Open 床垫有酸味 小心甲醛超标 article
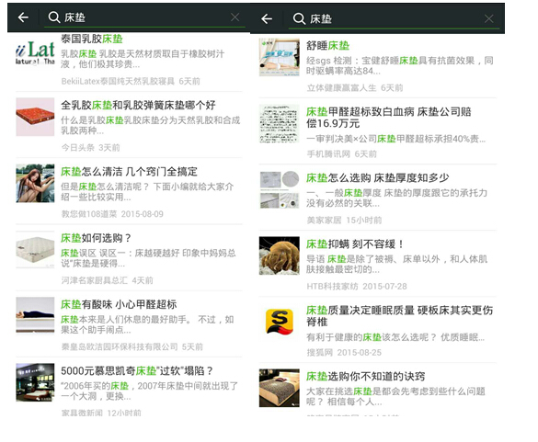Viewport: 538px width, 442px height. [129, 323]
